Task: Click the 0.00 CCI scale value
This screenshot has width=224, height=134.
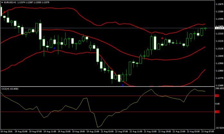Action: pos(218,104)
